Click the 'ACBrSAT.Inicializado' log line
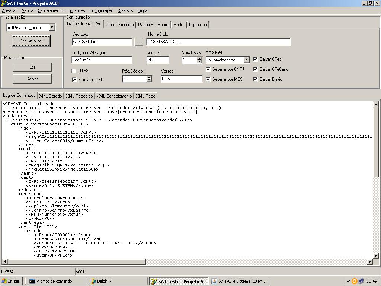Image resolution: width=381 pixels, height=286 pixels. click(29, 104)
